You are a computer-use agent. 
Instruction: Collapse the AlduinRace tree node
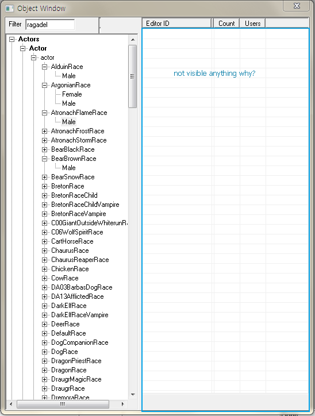(x=45, y=67)
